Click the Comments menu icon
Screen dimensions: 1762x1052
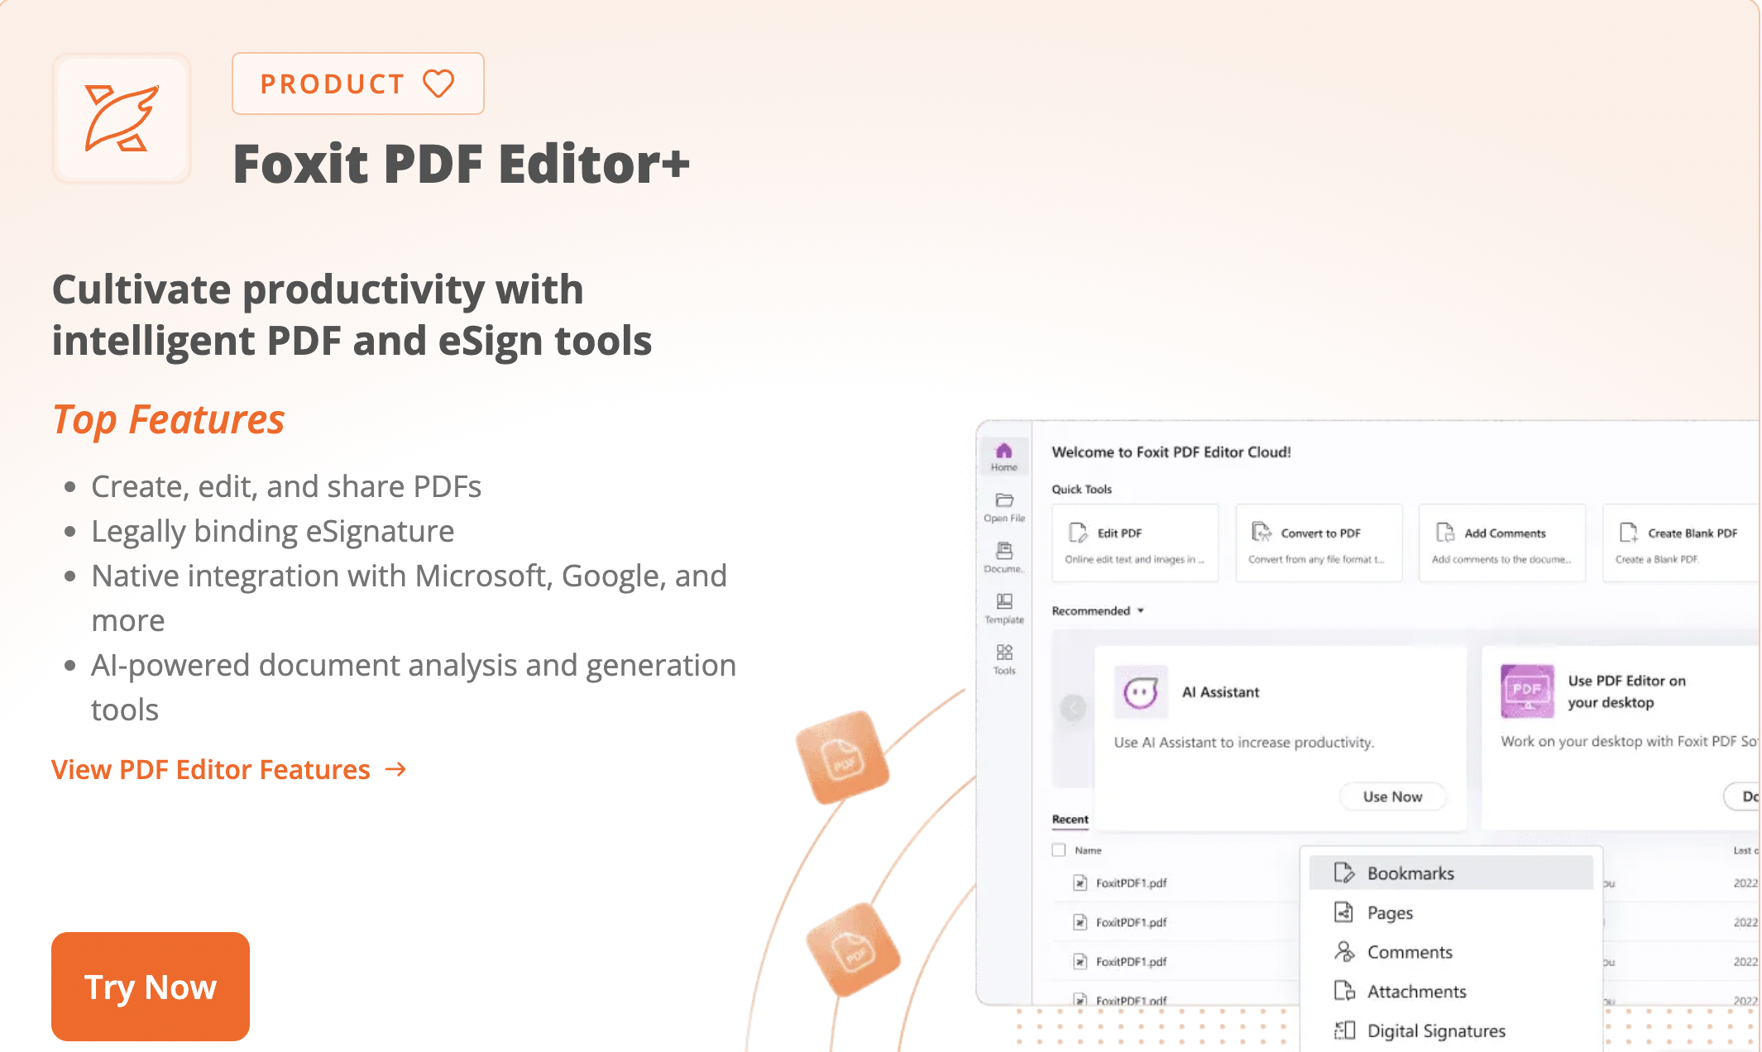(x=1344, y=952)
